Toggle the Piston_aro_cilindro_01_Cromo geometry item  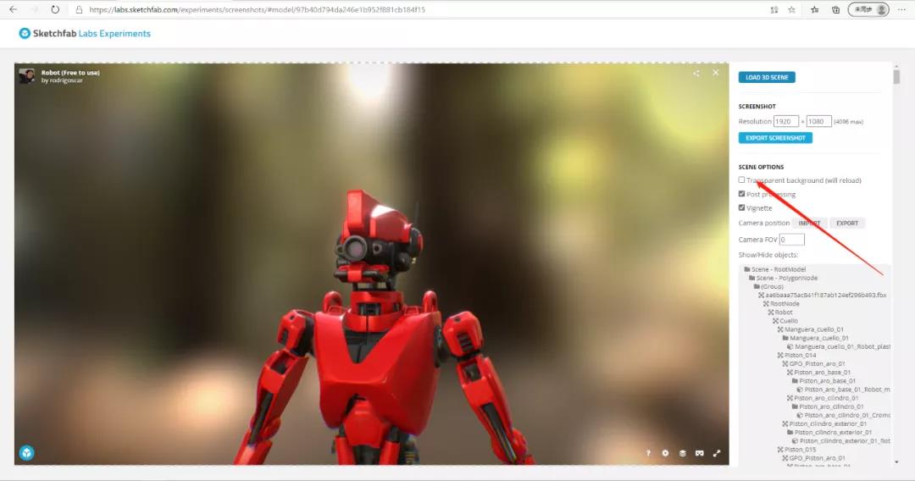(x=846, y=415)
